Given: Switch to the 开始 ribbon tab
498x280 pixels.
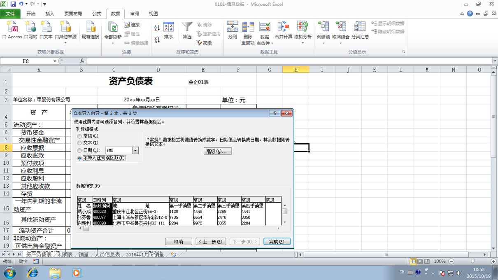Looking at the screenshot, I should click(x=31, y=14).
